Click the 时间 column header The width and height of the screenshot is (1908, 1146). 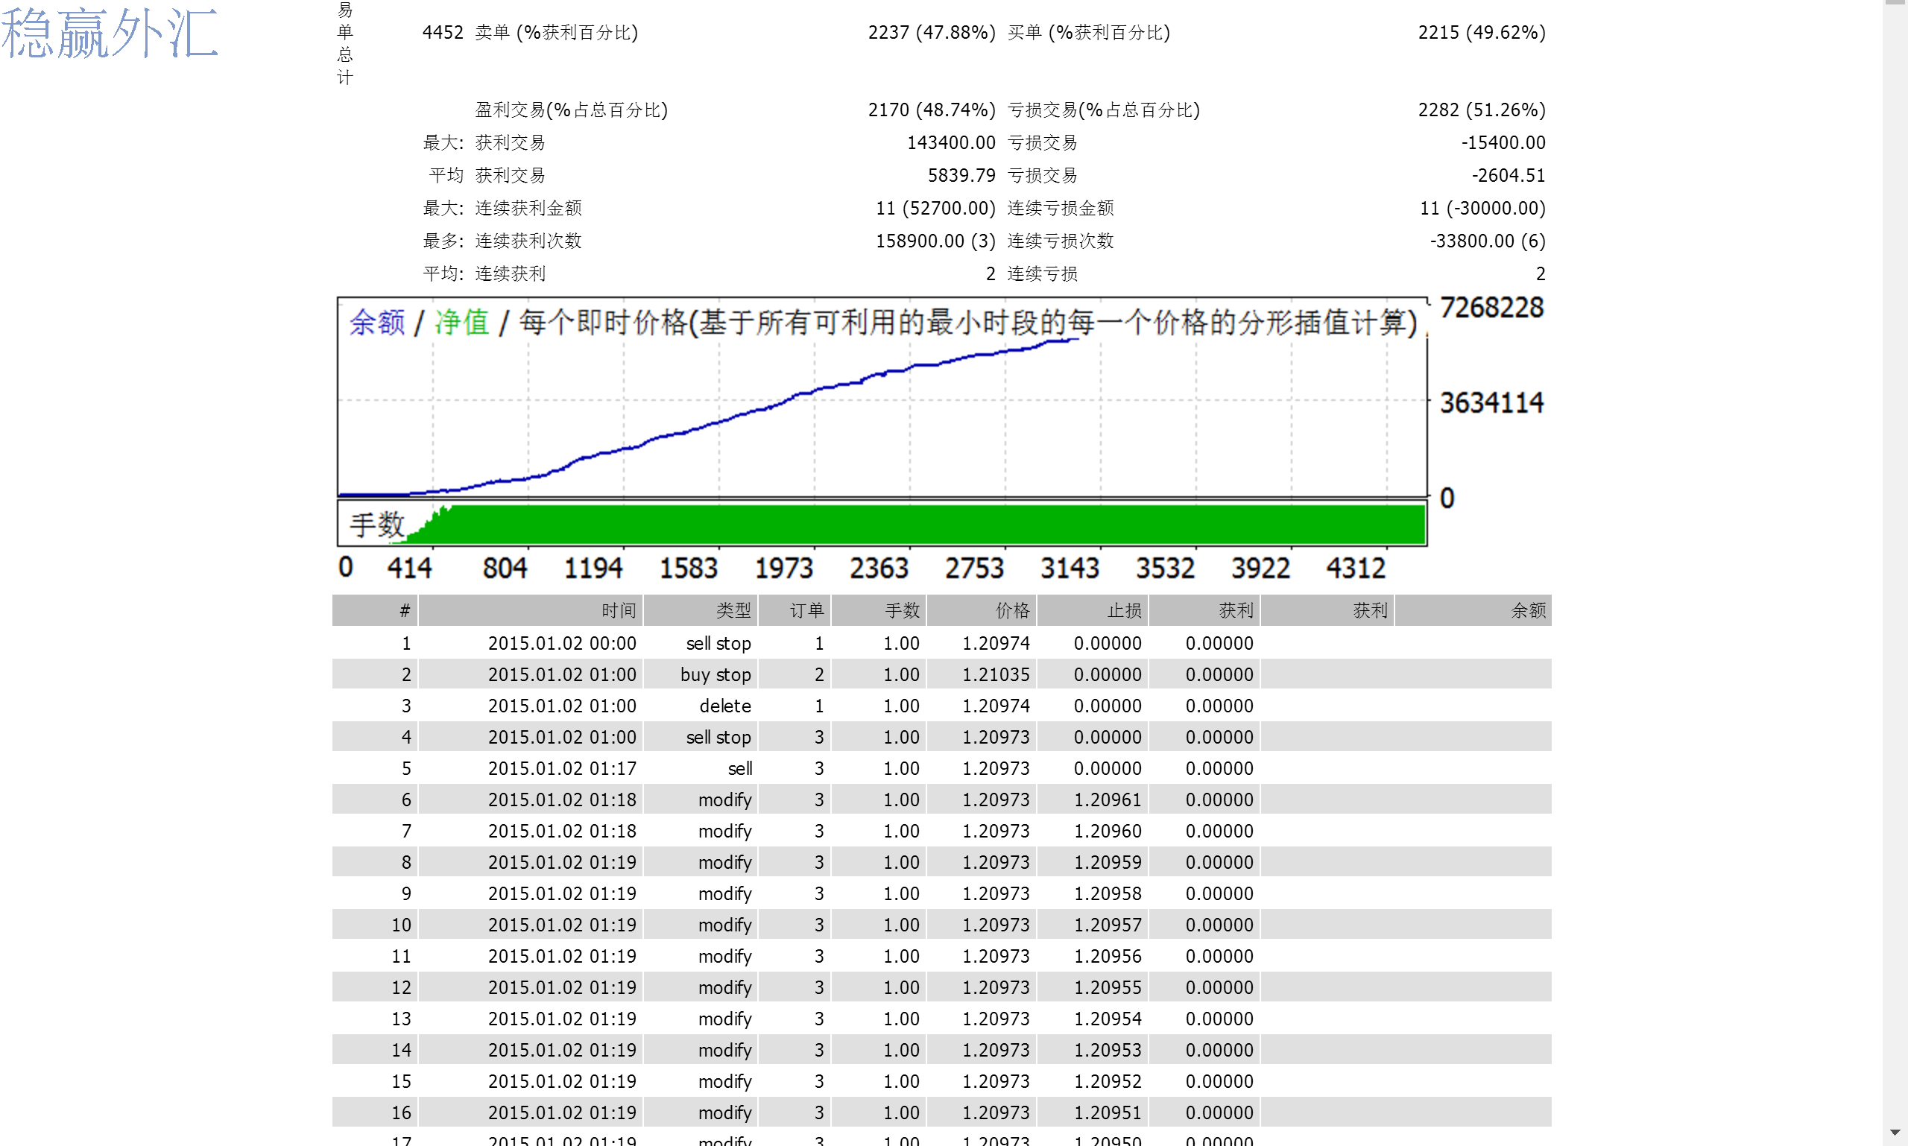click(531, 610)
